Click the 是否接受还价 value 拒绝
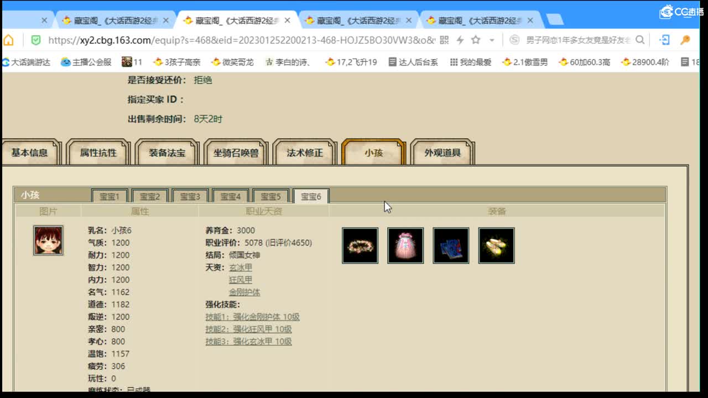 point(203,80)
